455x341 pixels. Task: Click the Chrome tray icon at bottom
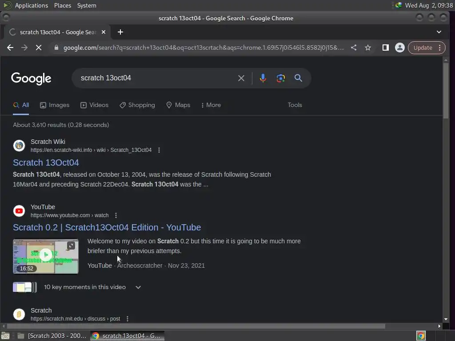coord(421,336)
